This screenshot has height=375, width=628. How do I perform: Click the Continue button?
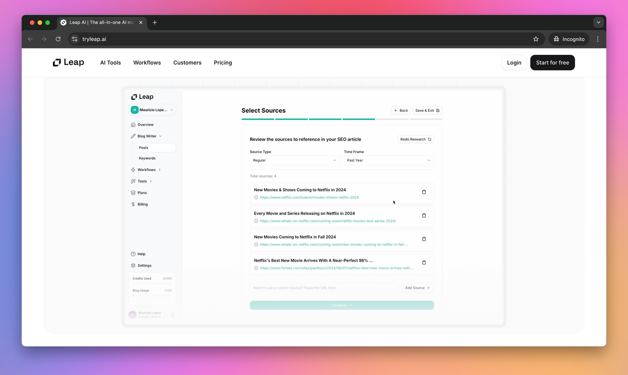click(342, 306)
